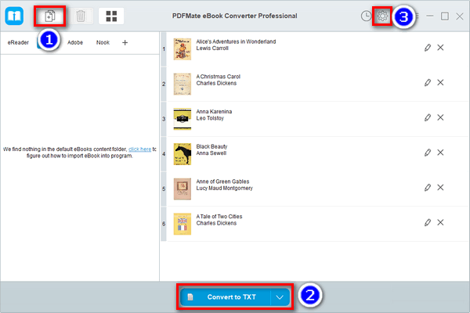The image size is (470, 313).
Task: Edit metadata of Anne of Green Gables
Action: click(x=428, y=188)
